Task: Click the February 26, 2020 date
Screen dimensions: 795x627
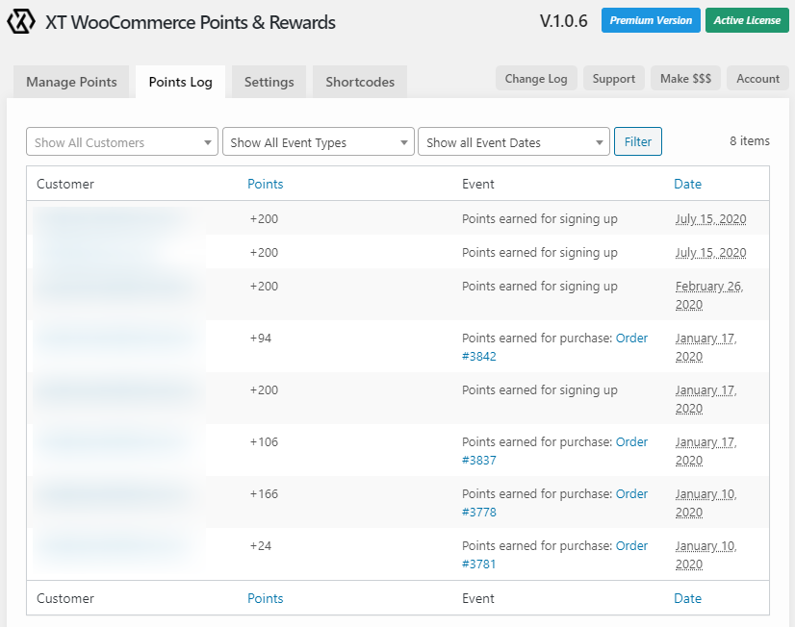Action: point(708,295)
